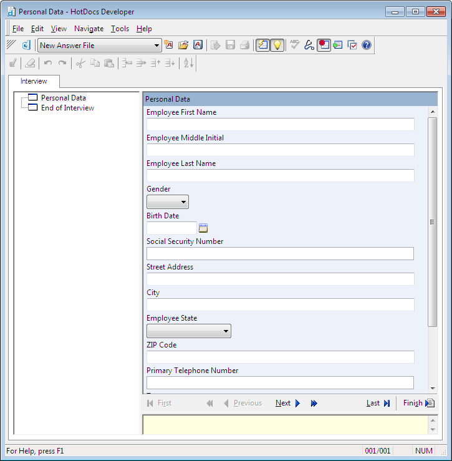This screenshot has width=452, height=461.
Task: Open the File menu
Action: click(x=18, y=29)
